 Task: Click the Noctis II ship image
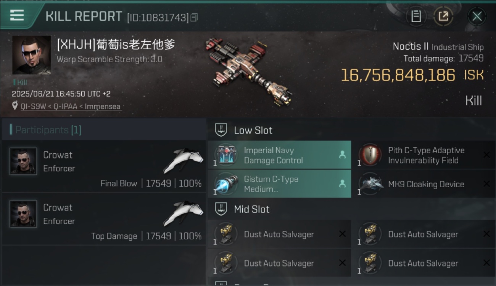click(x=249, y=71)
